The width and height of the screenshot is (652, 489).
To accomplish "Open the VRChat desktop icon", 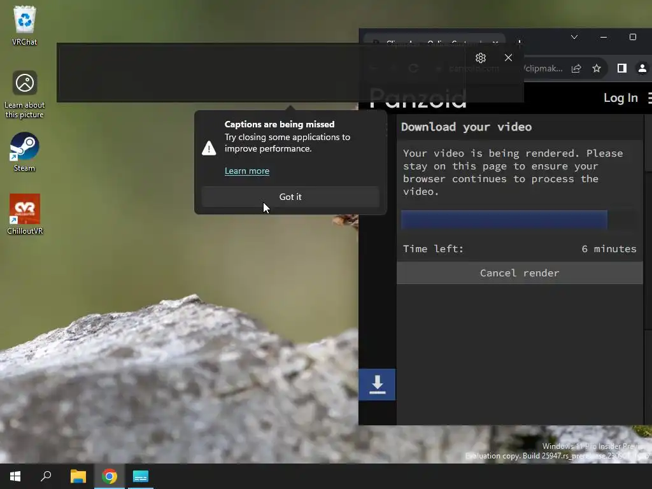I will pos(25,25).
